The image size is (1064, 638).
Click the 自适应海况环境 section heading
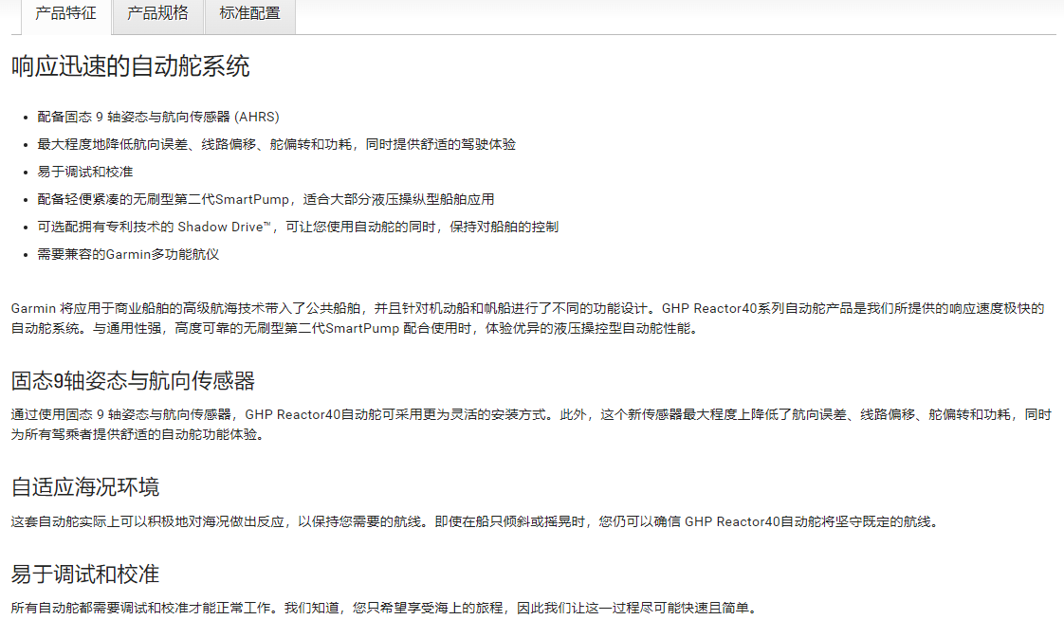tap(85, 487)
